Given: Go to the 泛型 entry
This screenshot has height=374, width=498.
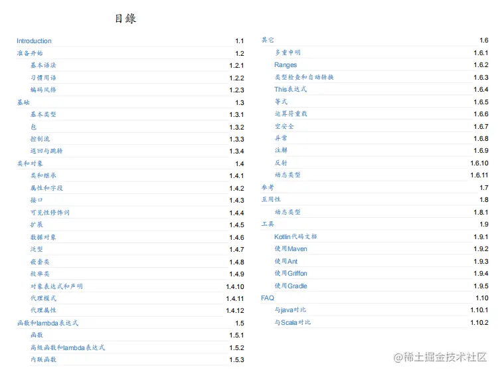Looking at the screenshot, I should pos(37,249).
